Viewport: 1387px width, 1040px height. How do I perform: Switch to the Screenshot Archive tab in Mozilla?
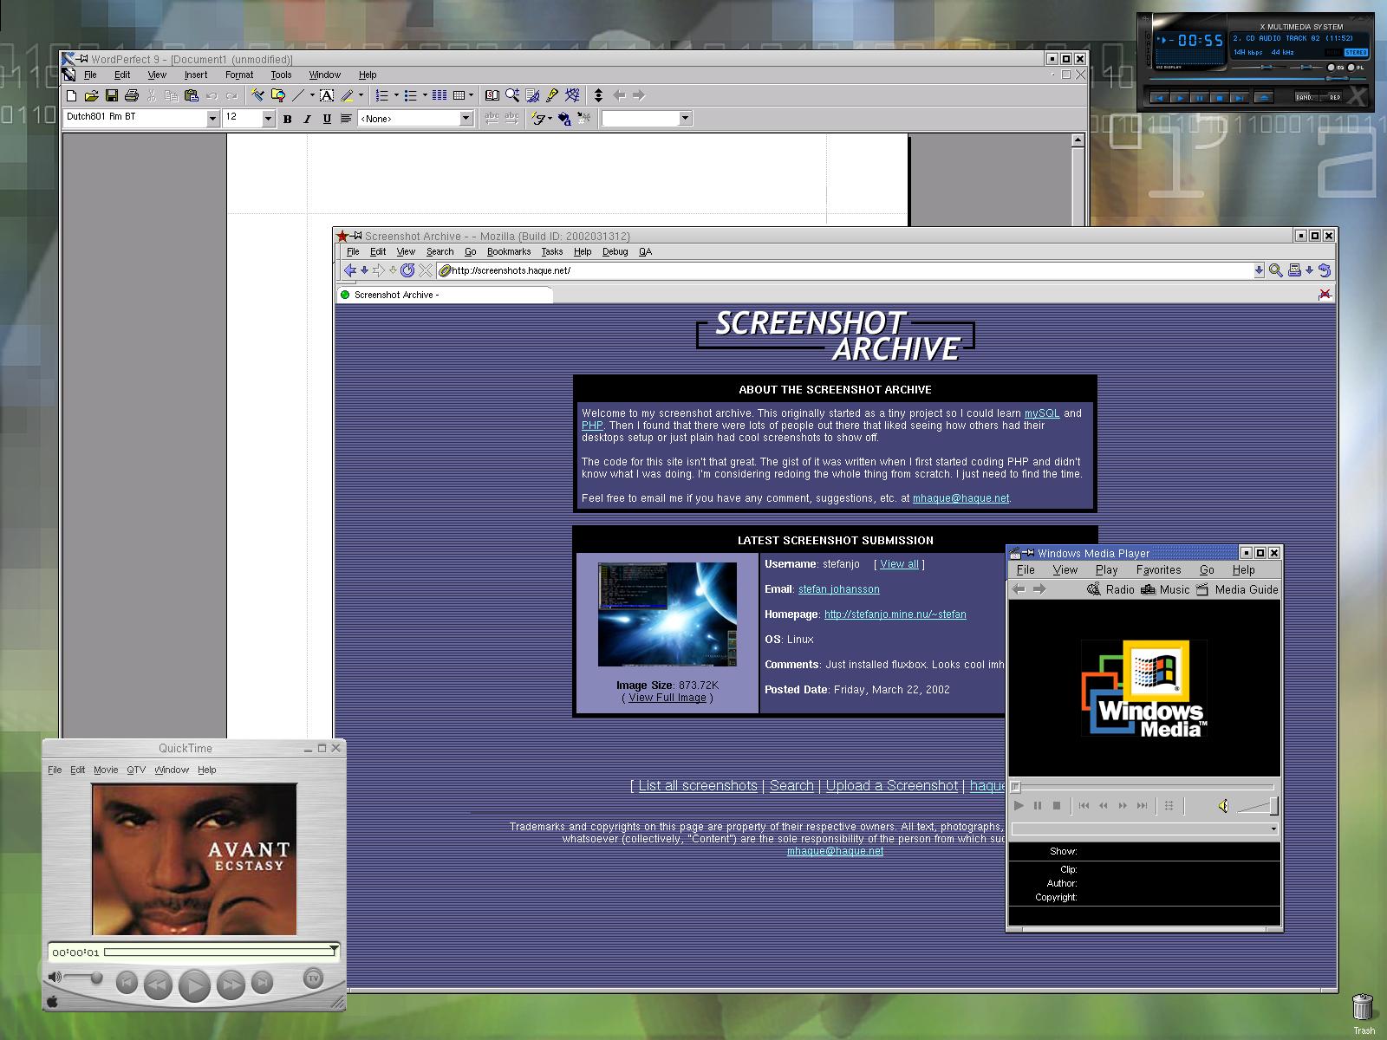445,295
